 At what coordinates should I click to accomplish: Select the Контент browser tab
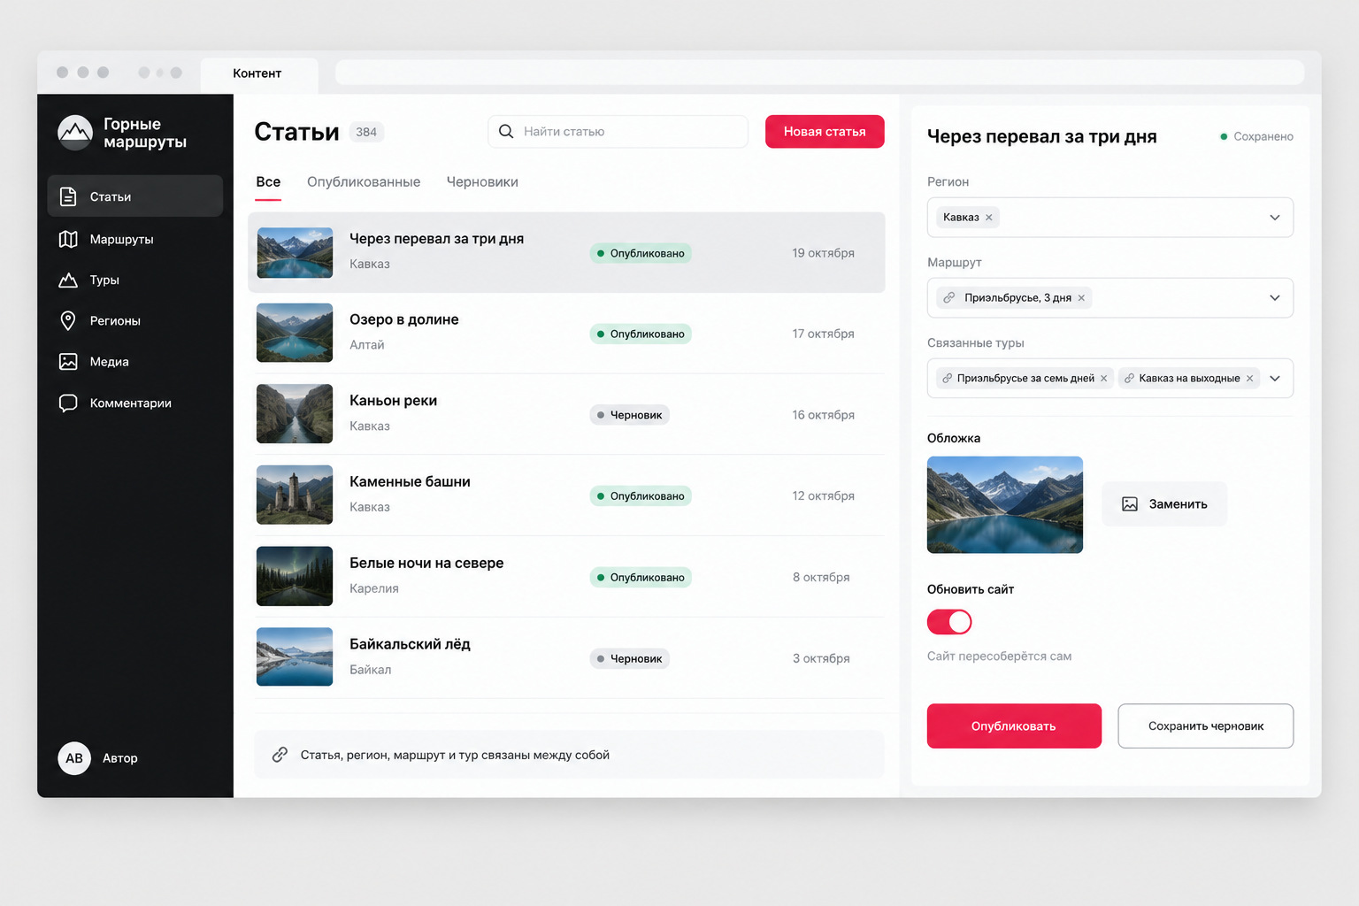tap(257, 74)
